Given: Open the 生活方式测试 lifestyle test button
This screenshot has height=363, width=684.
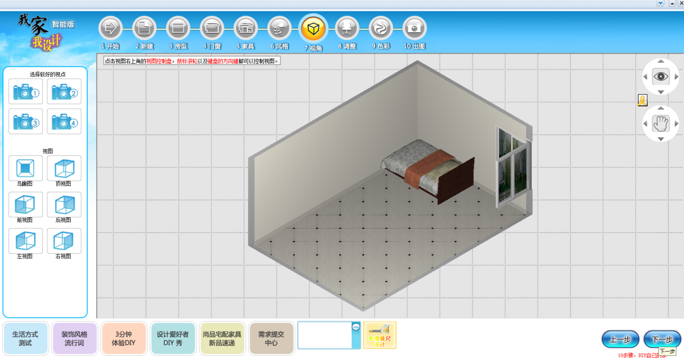Looking at the screenshot, I should tap(25, 339).
